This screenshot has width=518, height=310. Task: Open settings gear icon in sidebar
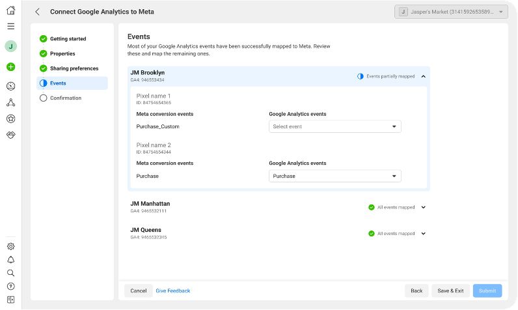11,246
